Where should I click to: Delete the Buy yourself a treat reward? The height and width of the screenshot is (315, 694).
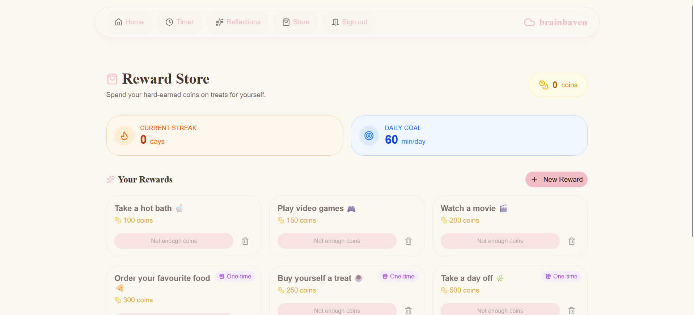coord(409,311)
